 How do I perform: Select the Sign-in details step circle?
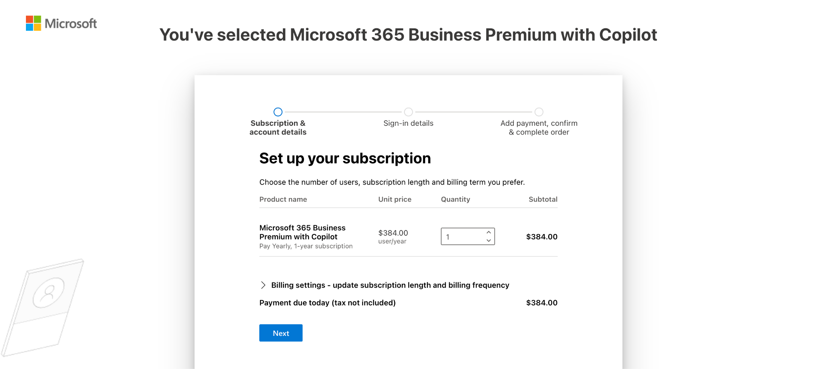tap(408, 112)
